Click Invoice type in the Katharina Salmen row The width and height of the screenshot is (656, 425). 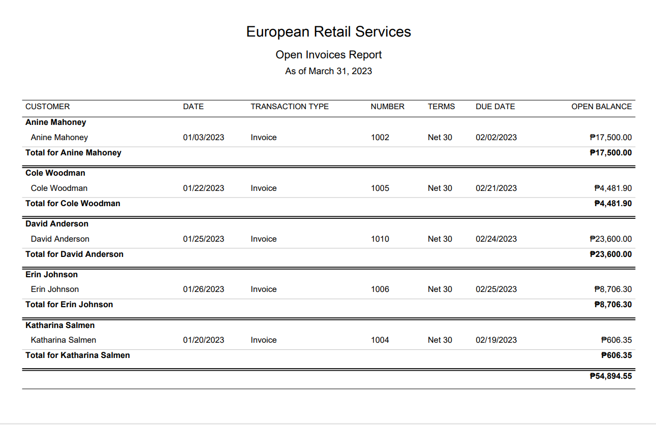pos(264,340)
